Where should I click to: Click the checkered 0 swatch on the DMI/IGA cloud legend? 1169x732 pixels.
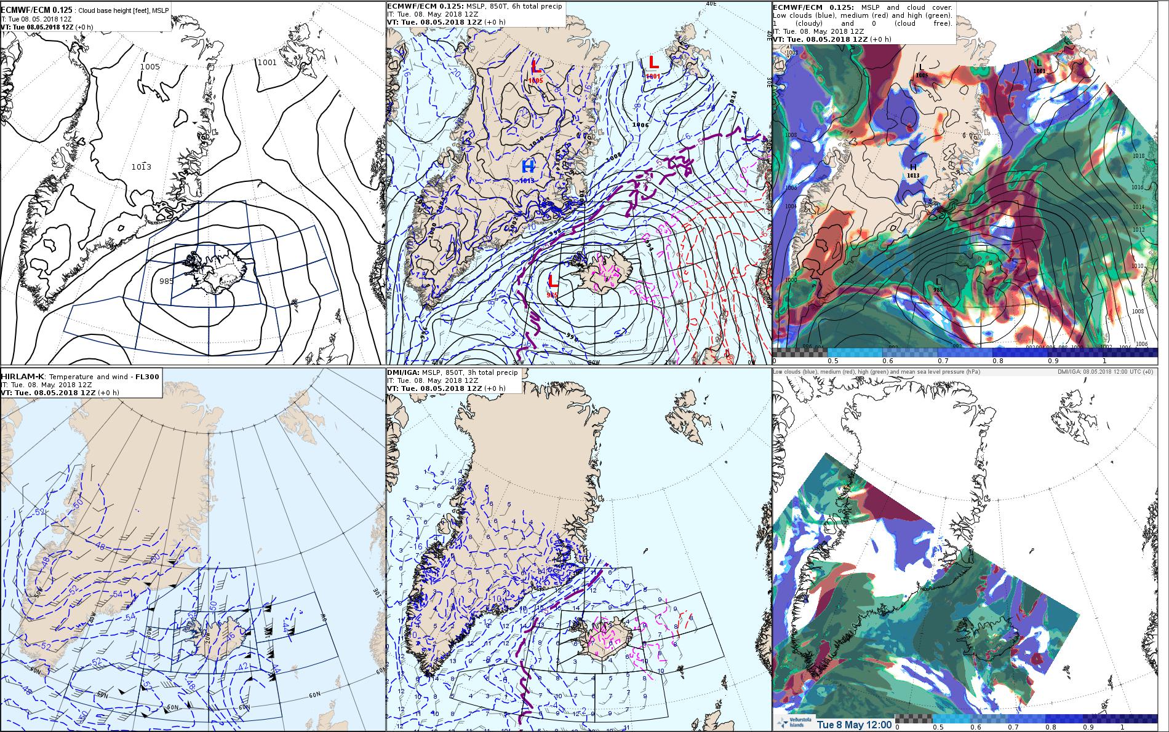[x=914, y=718]
